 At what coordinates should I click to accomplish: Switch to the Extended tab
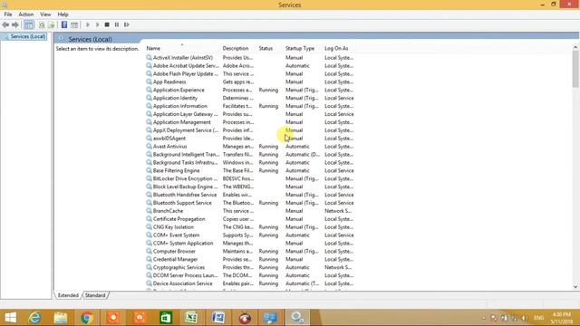[68, 295]
